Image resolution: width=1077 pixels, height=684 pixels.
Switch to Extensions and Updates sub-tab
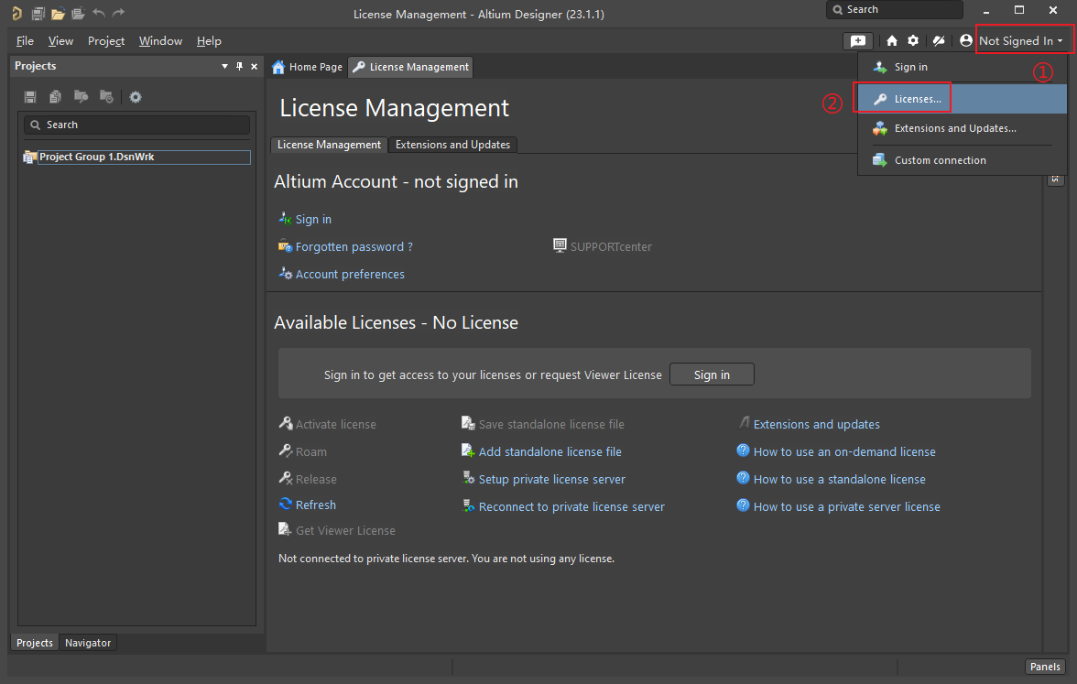tap(452, 145)
